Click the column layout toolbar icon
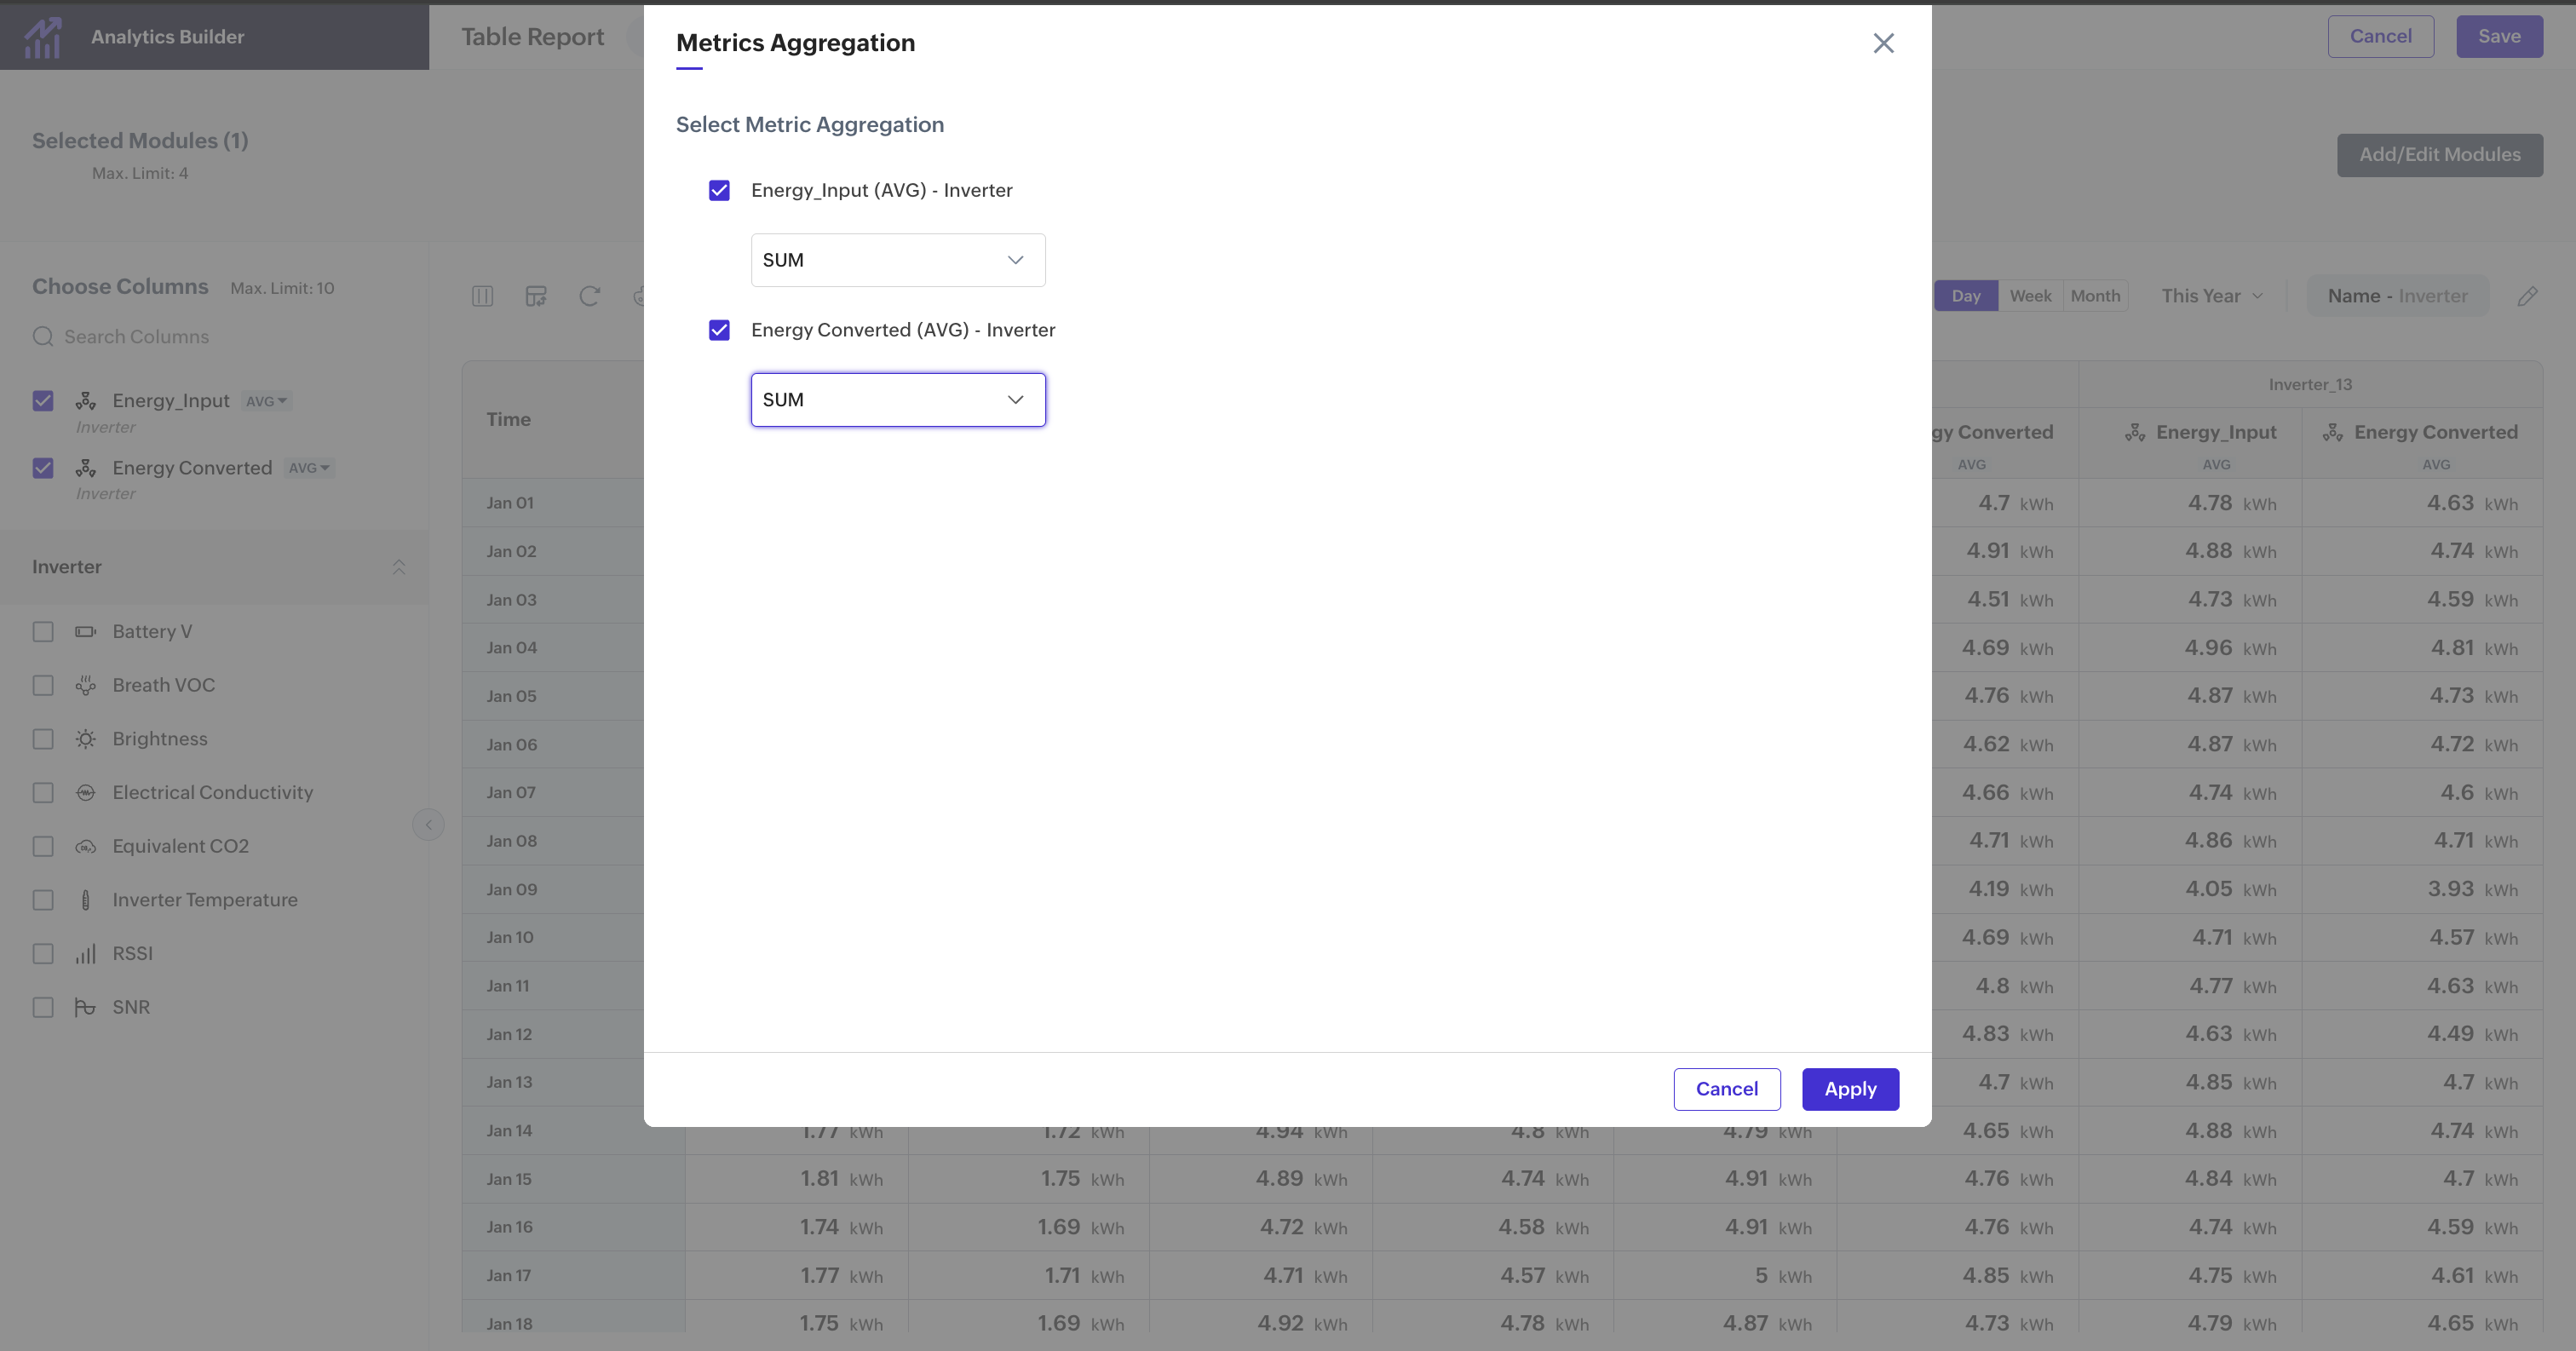Screen dimensions: 2576x1351 [482, 296]
